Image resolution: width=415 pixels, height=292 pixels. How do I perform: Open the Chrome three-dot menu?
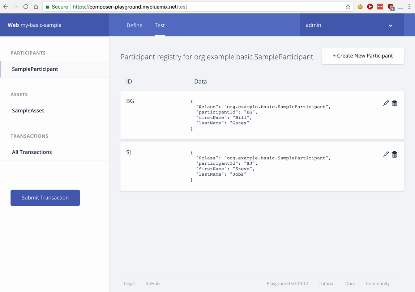pos(409,7)
